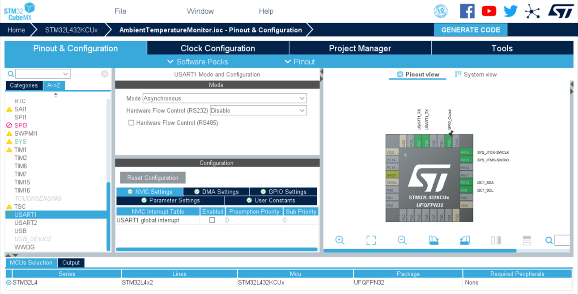Switch to the Output tab

(71, 263)
